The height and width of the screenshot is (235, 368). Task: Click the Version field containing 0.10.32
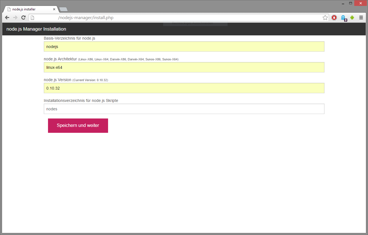point(184,88)
